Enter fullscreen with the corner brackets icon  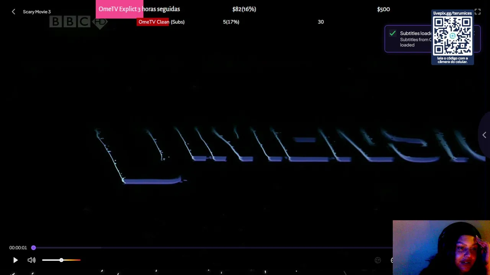[x=477, y=12]
